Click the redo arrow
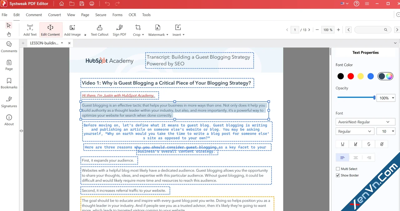This screenshot has width=400, height=211. point(117,4)
